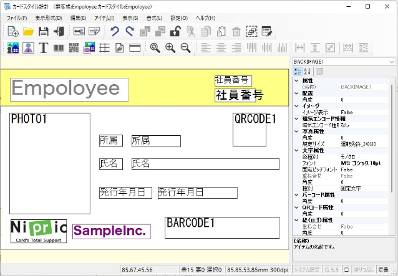The image size is (398, 276).
Task: Collapse the QRコード属性 category
Action: (x=296, y=207)
